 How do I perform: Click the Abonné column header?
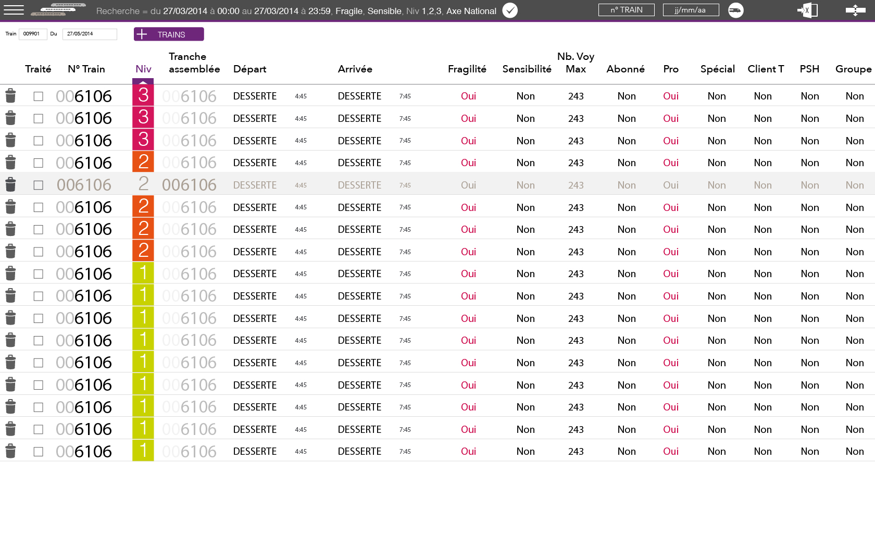pyautogui.click(x=626, y=69)
